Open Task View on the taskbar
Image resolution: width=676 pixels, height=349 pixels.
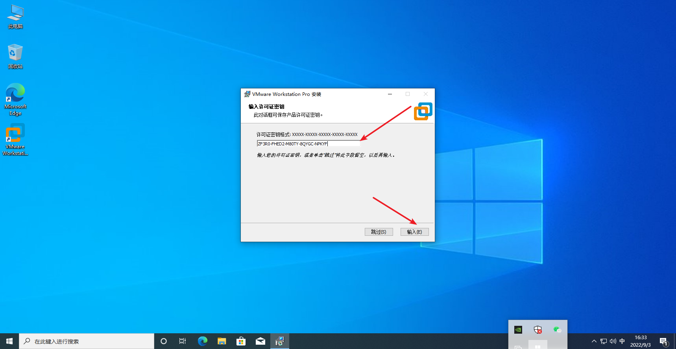pos(183,341)
